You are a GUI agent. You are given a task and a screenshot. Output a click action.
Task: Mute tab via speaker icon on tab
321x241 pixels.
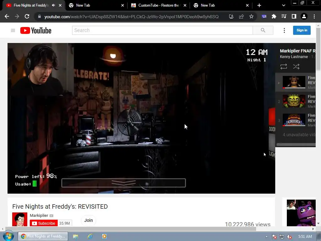54,5
